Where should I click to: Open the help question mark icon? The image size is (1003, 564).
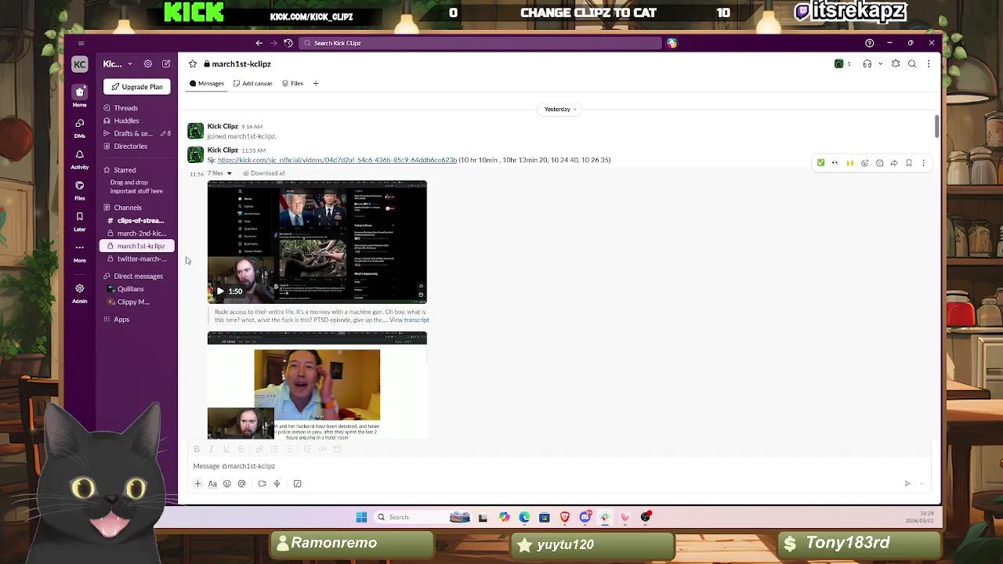click(869, 43)
